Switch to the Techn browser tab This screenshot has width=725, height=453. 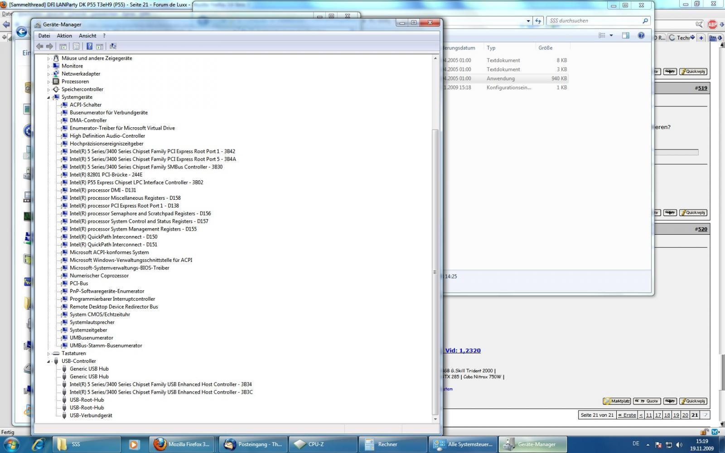coord(682,38)
